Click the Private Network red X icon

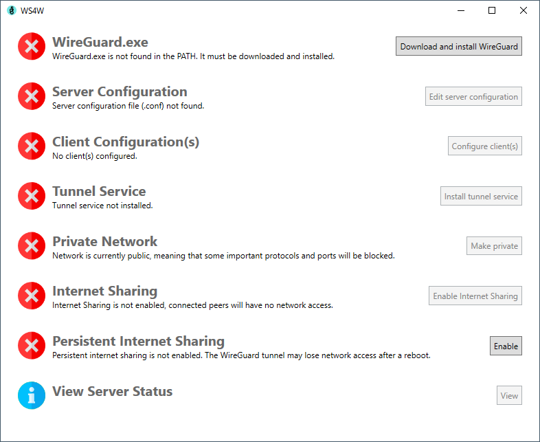[x=32, y=245]
